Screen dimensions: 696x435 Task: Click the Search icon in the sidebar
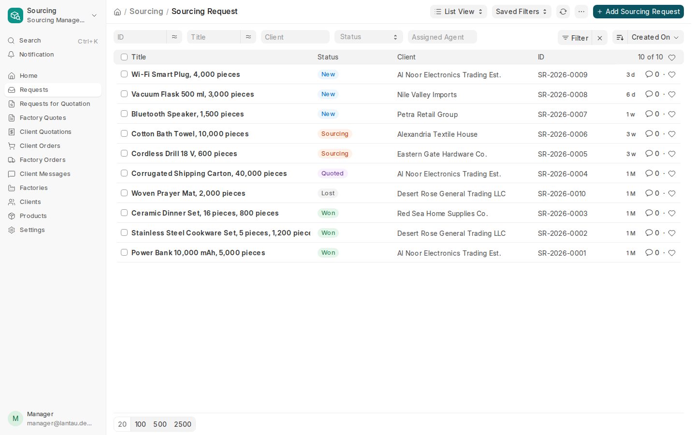pos(11,41)
